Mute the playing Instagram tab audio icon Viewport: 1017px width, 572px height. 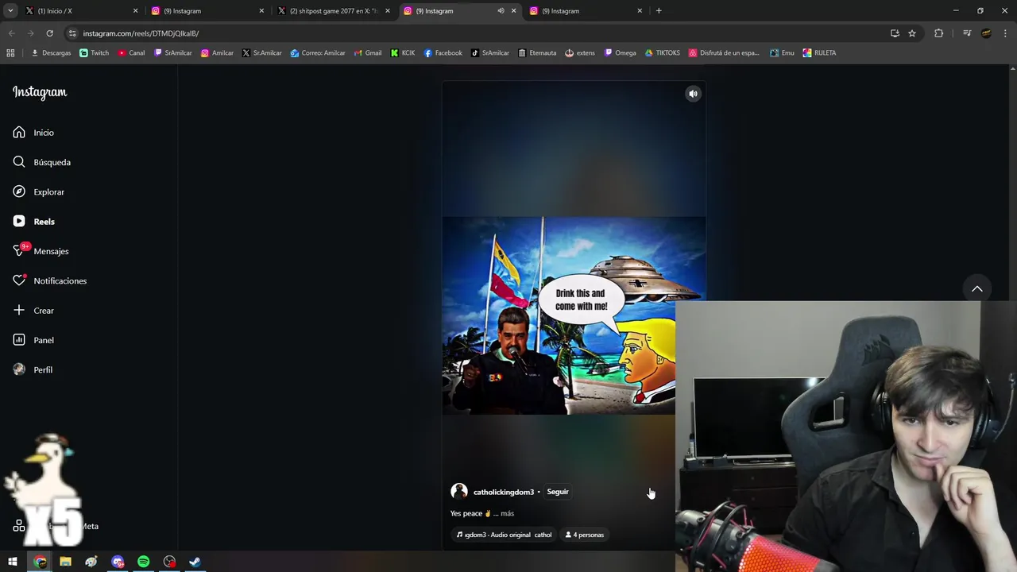point(501,11)
